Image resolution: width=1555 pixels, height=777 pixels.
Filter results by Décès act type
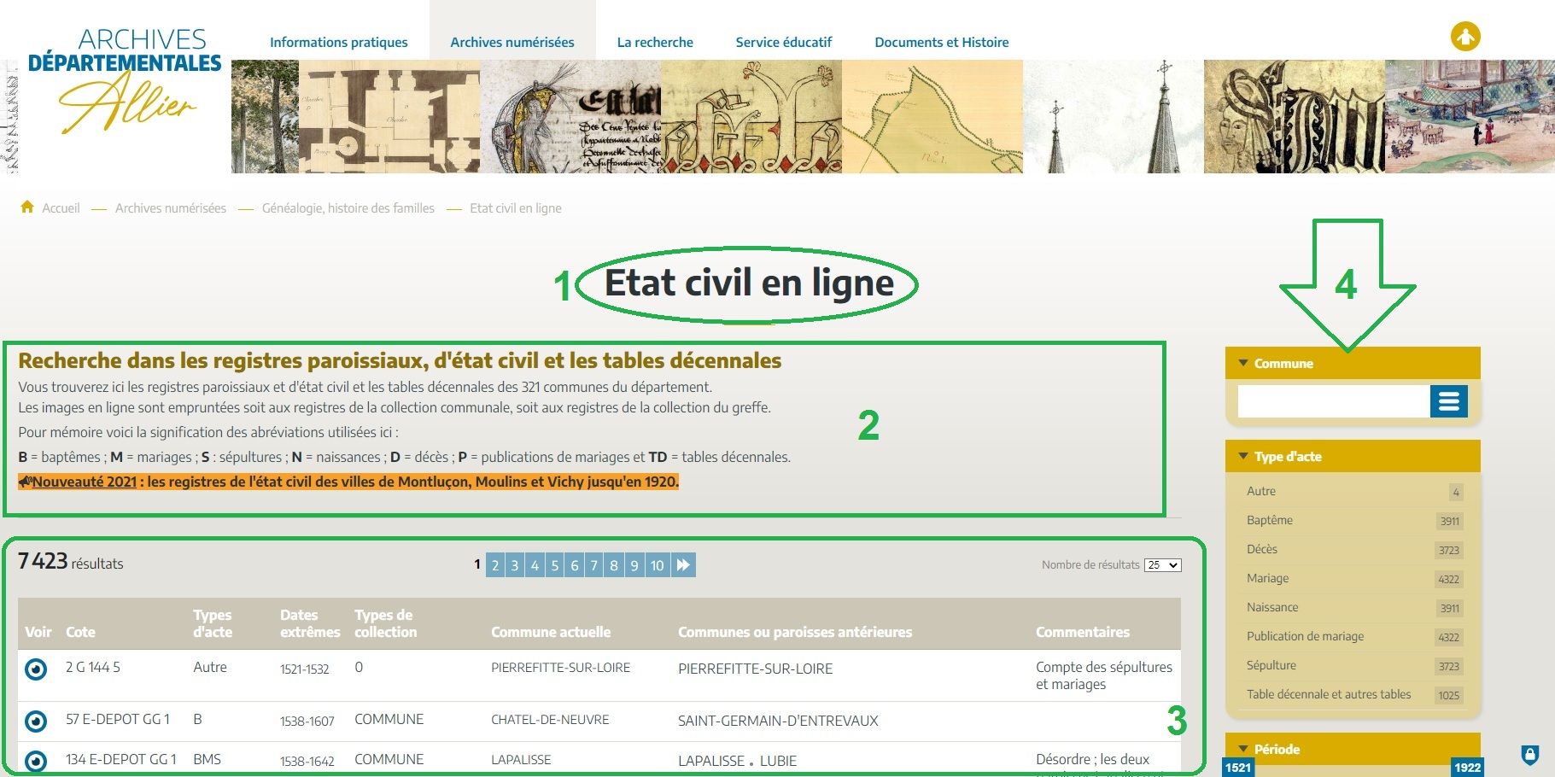click(x=1261, y=549)
